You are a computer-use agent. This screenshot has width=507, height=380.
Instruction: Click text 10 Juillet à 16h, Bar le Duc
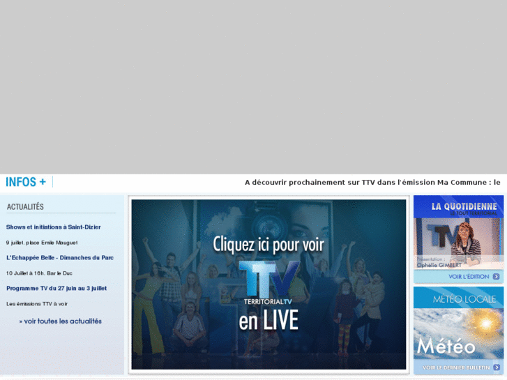coord(39,273)
